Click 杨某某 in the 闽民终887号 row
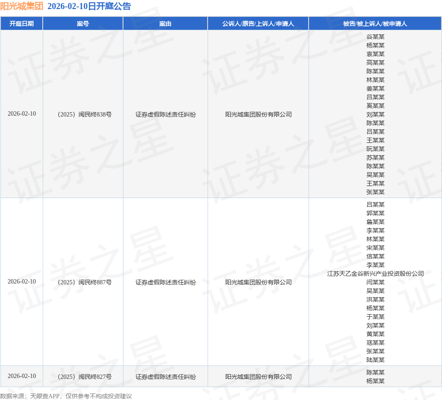 coord(376,308)
